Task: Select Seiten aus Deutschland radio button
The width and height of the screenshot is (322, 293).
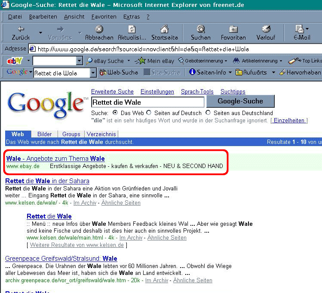Action: 208,112
